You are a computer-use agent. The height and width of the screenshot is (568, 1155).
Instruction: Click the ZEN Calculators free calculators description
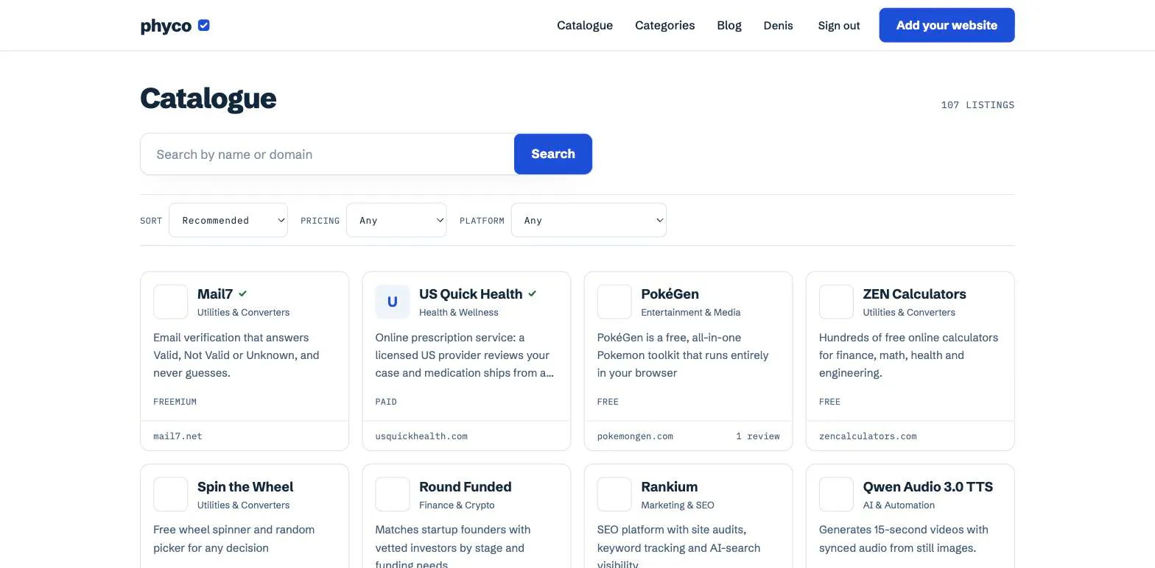[908, 355]
